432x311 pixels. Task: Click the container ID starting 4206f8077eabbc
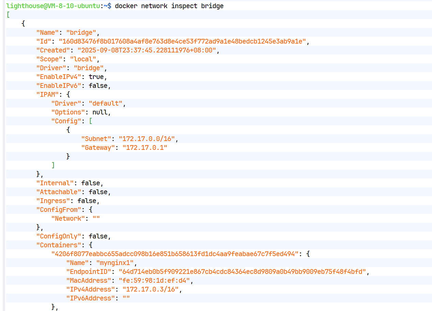175,254
